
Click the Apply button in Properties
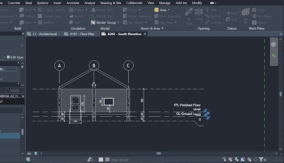click(x=15, y=90)
